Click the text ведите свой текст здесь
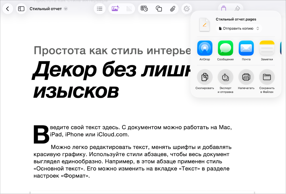 pos(85,127)
